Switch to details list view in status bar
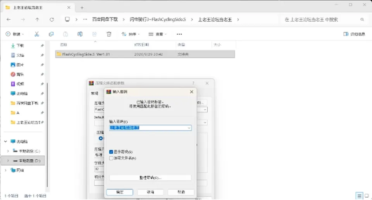 [x=359, y=196]
